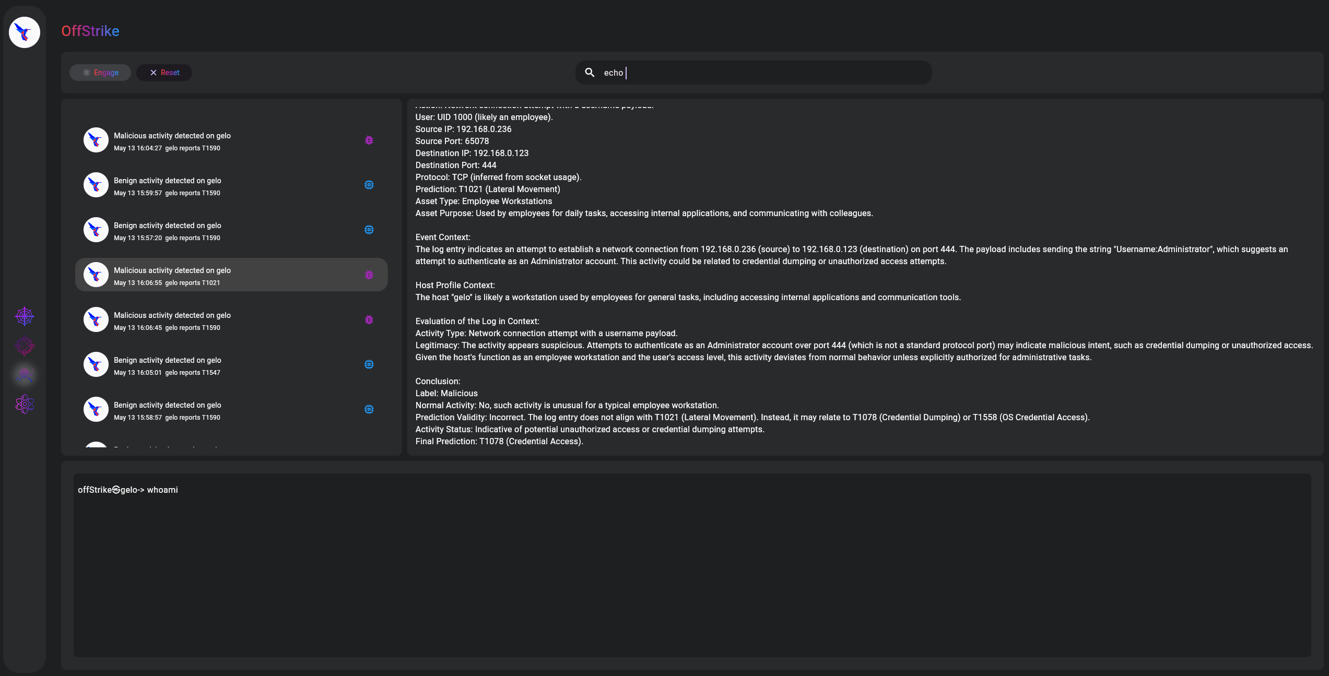
Task: Click 'User: UID 1000 (likely an employee).' line
Action: 484,117
